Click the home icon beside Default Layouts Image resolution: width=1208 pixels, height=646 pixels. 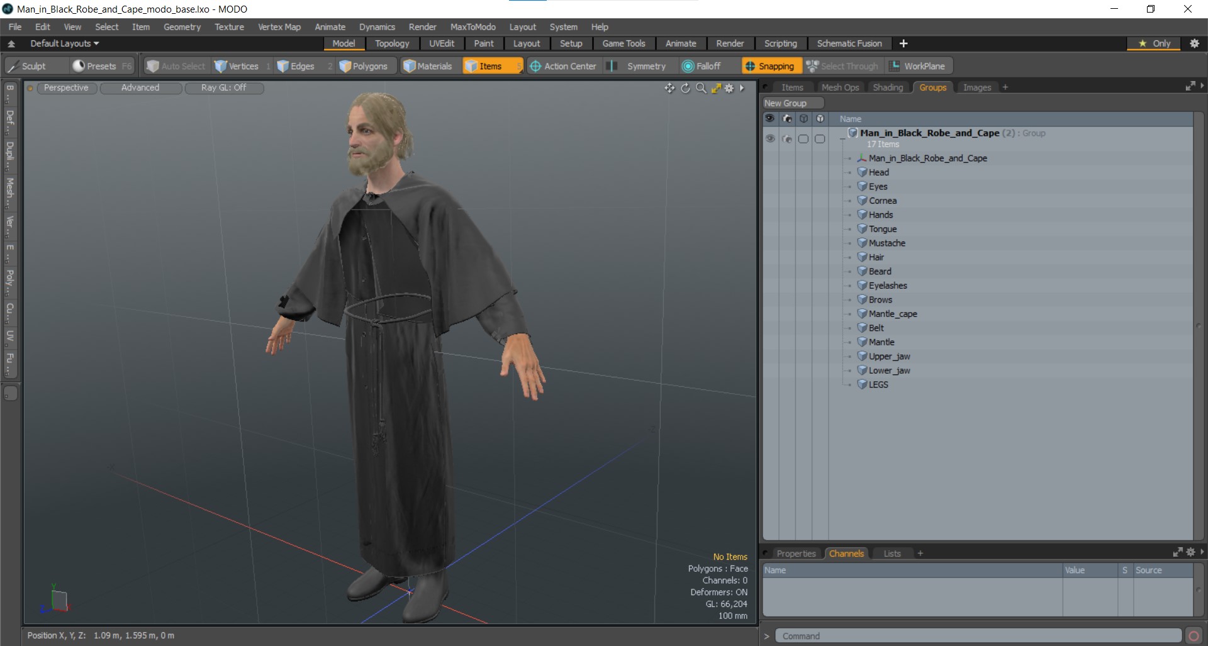[x=11, y=43]
